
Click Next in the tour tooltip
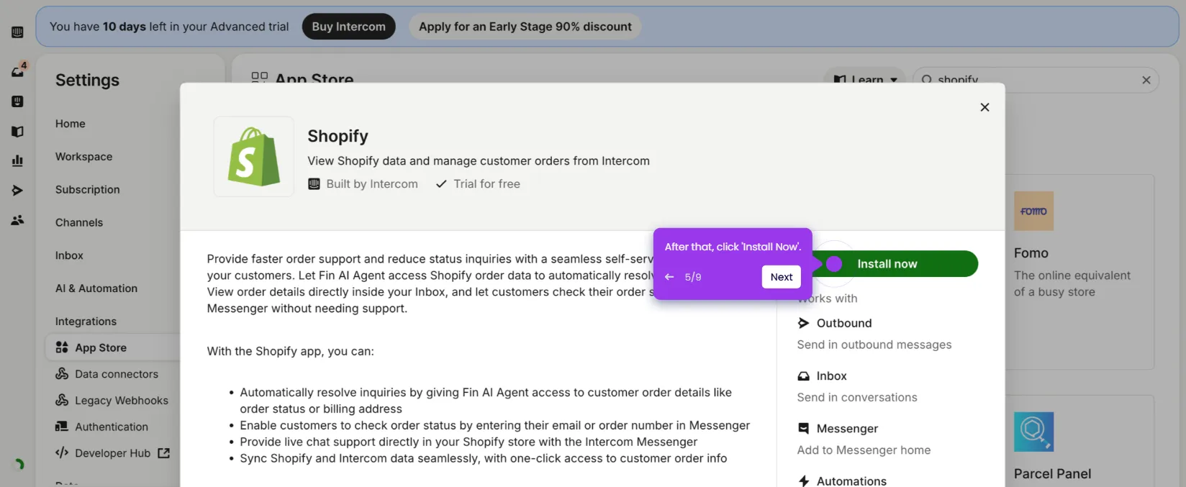(x=782, y=277)
